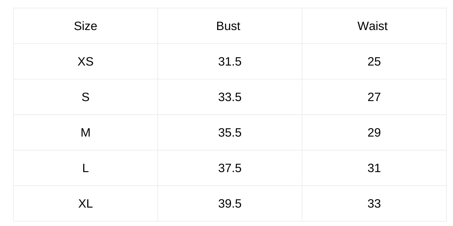Click the waist value 25

(374, 62)
